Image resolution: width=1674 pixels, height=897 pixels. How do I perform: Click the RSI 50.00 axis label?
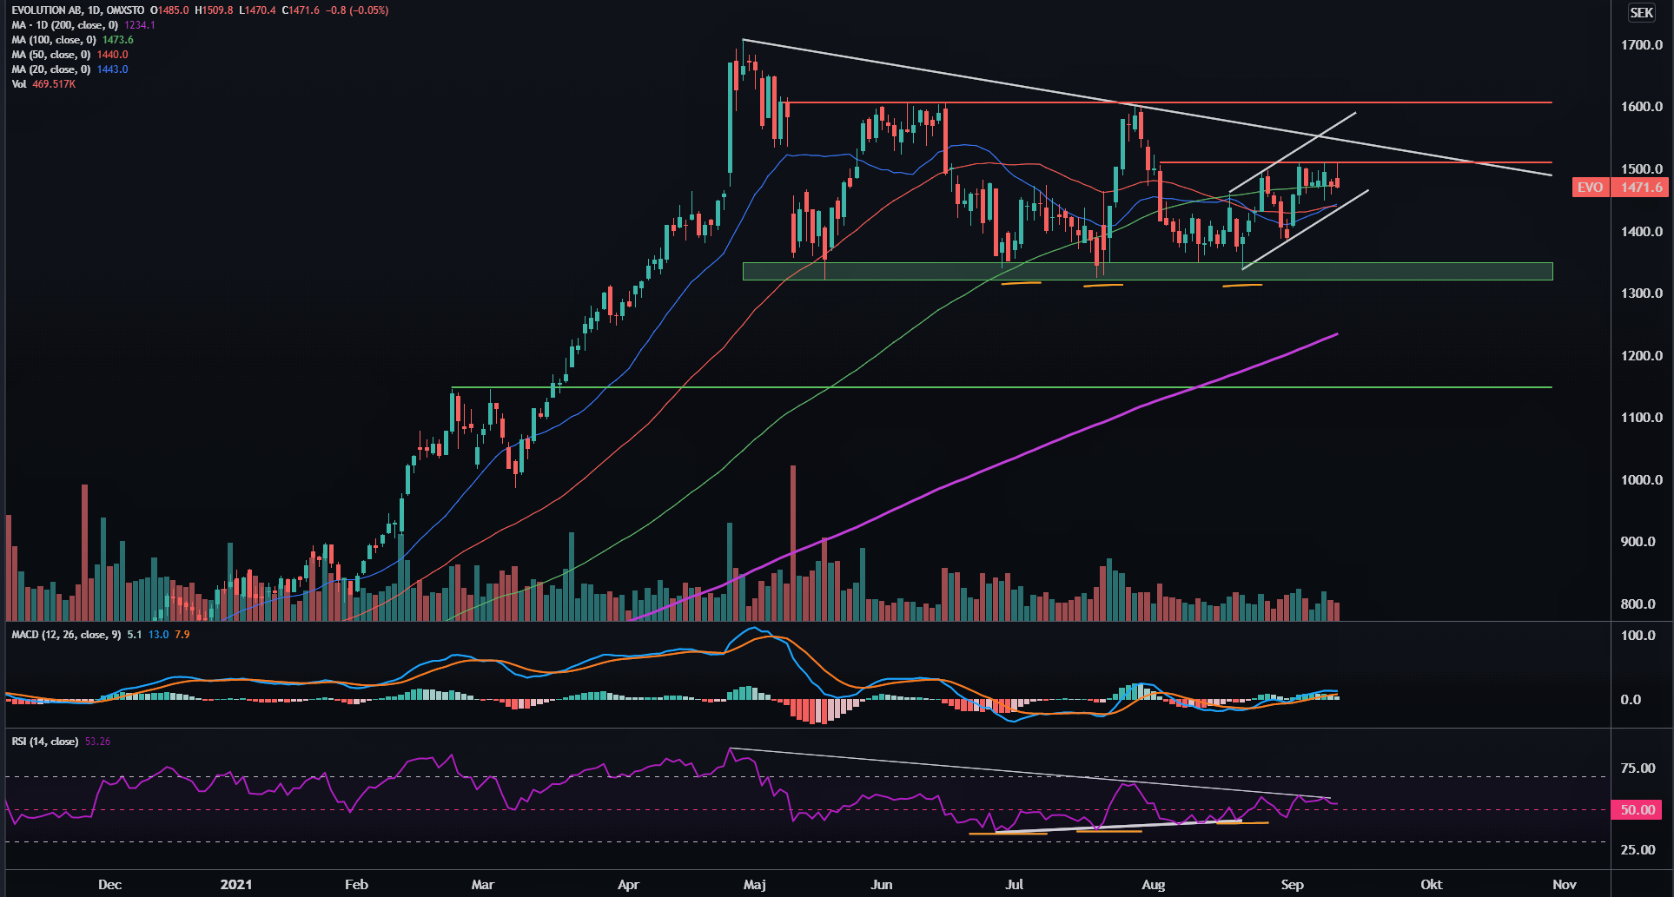point(1637,810)
